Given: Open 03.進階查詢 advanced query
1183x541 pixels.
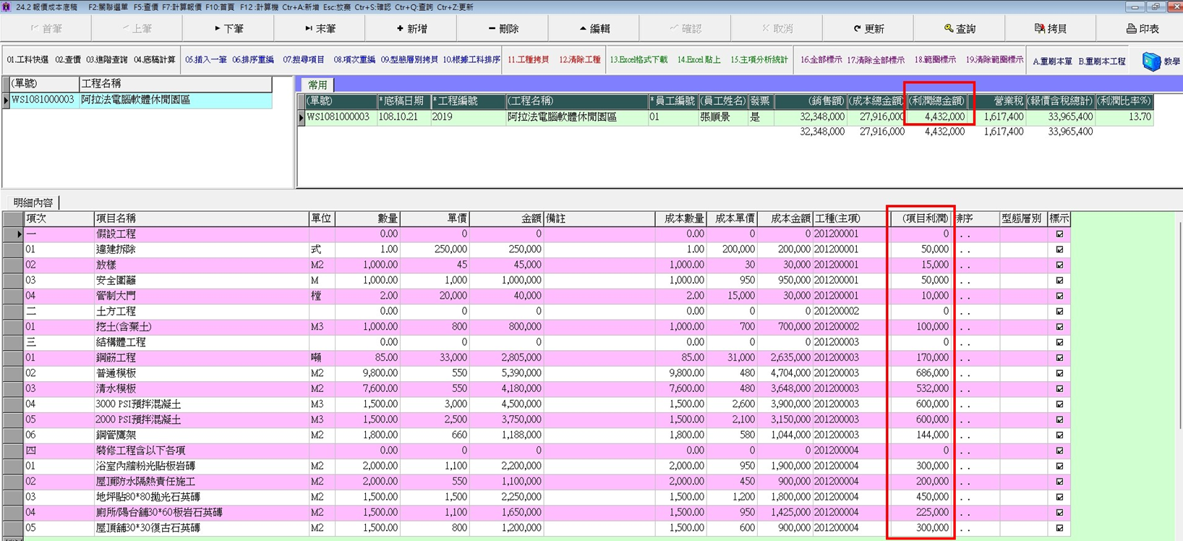Looking at the screenshot, I should click(x=106, y=60).
